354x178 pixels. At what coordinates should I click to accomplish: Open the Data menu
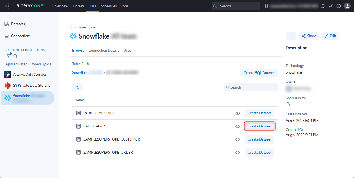[92, 6]
